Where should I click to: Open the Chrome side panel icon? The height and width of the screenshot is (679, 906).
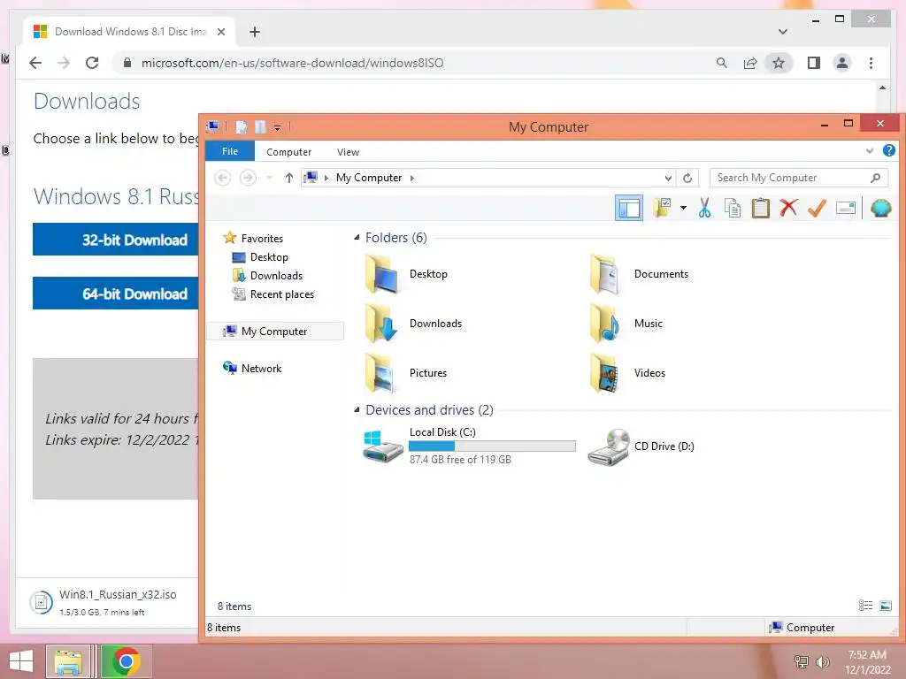814,63
